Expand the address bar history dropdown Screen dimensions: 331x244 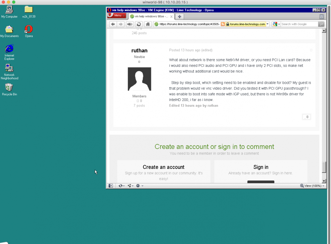tap(267, 24)
